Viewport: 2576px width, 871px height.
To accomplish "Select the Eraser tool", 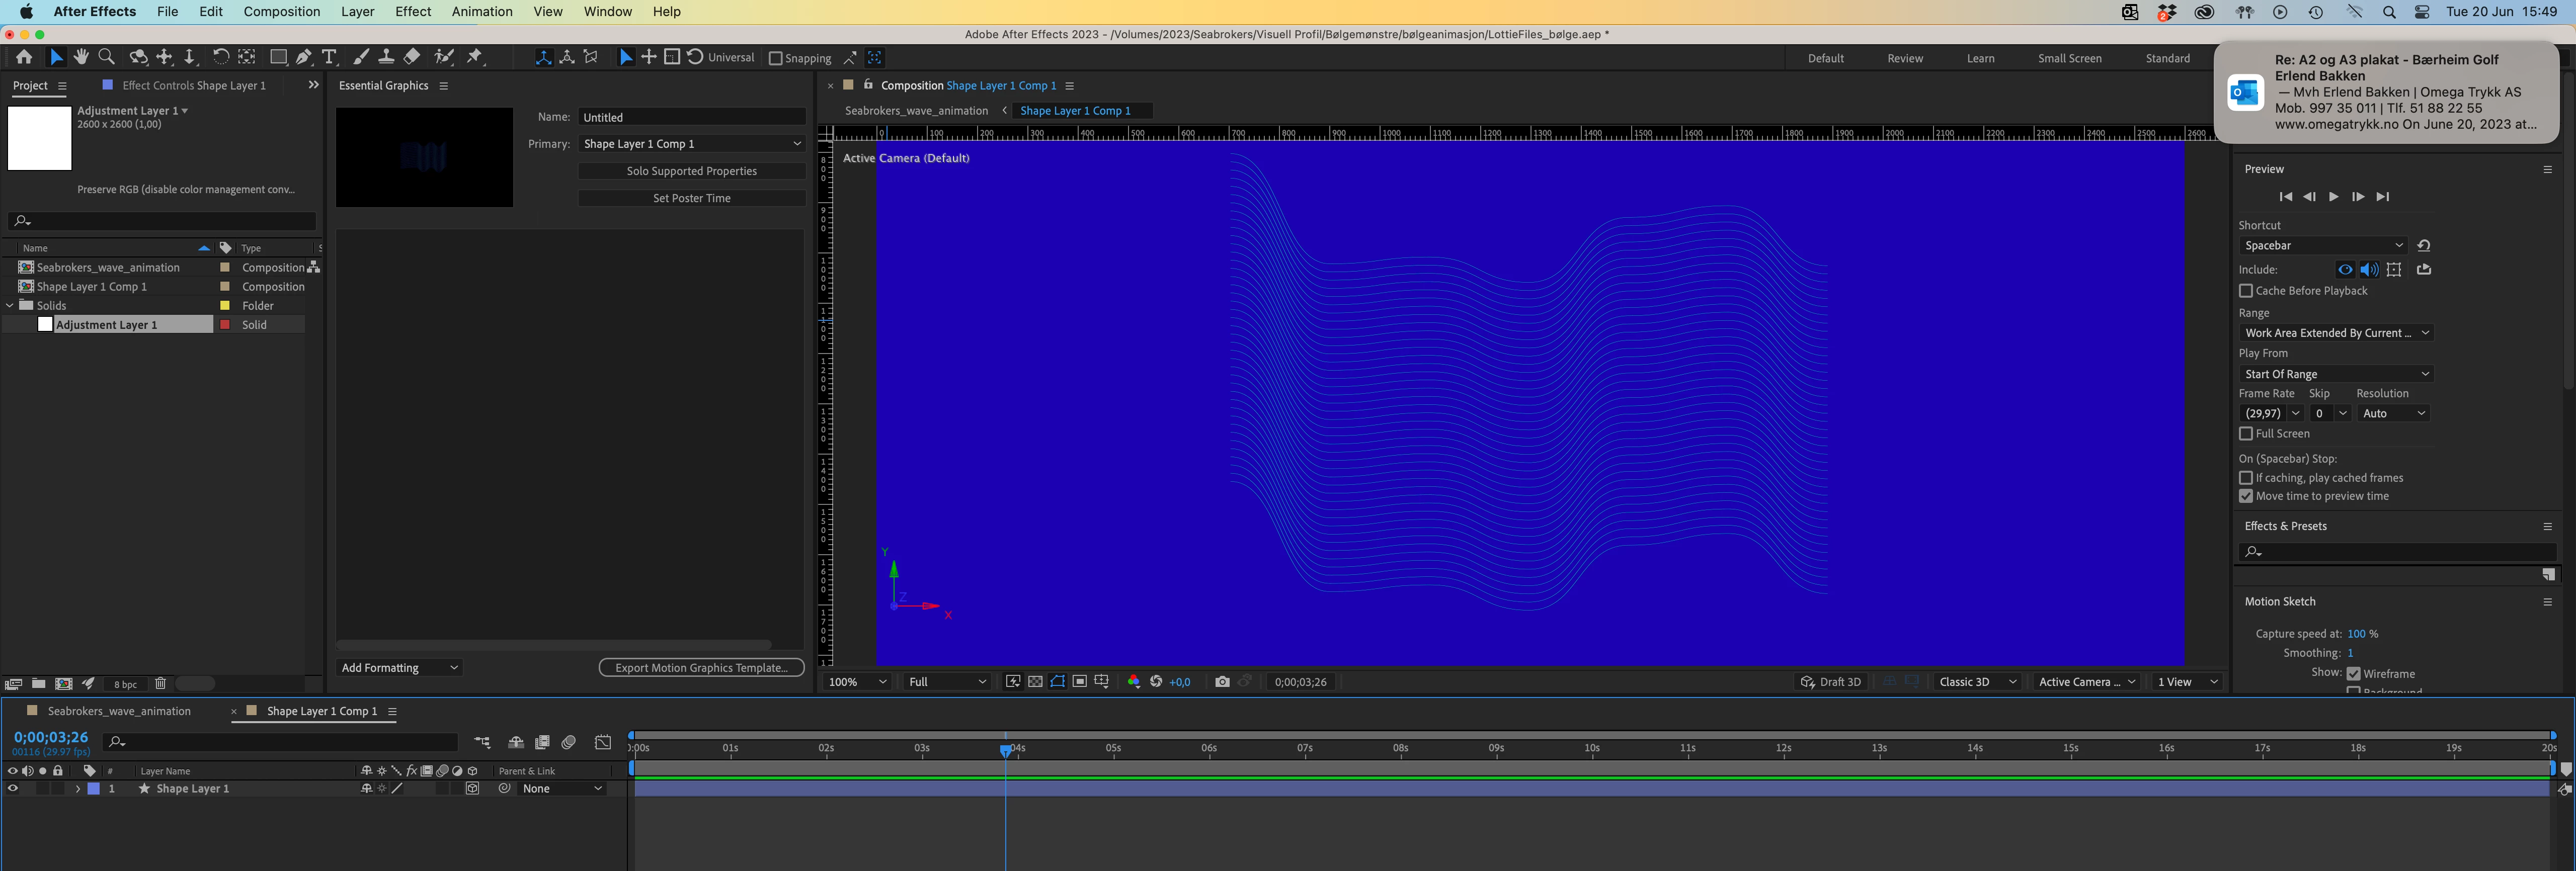I will pos(412,57).
